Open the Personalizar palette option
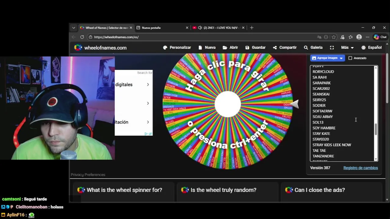 [177, 47]
